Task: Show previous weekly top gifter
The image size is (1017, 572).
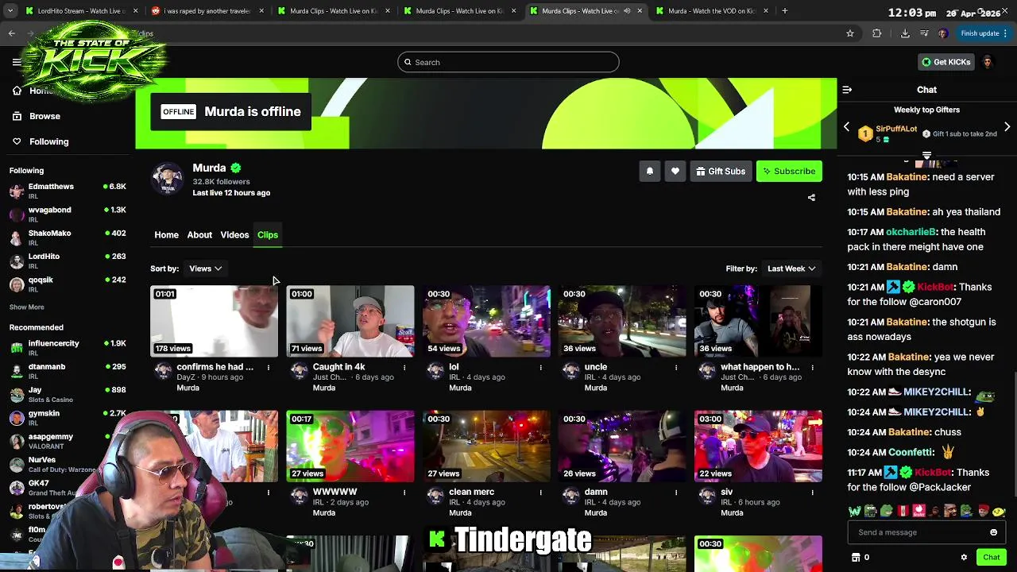Action: 846,127
